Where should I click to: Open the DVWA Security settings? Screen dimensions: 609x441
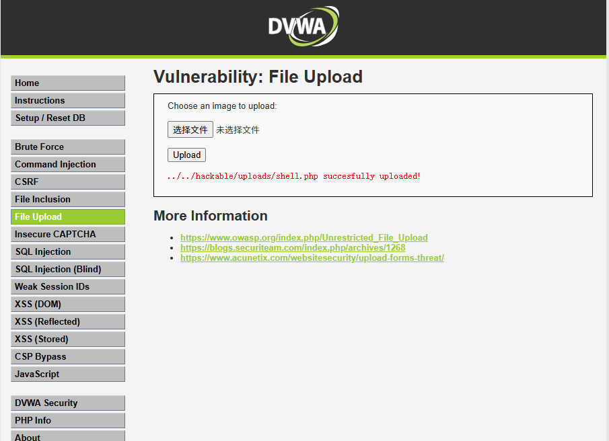coord(67,403)
